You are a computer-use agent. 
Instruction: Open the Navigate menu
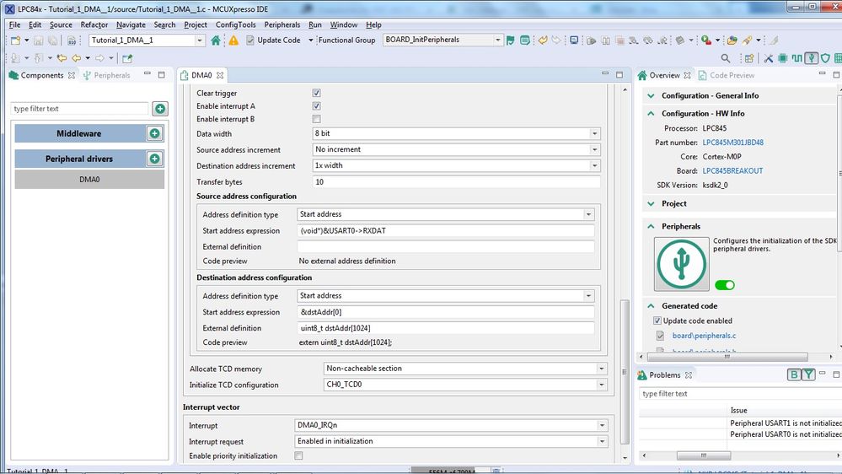[131, 24]
